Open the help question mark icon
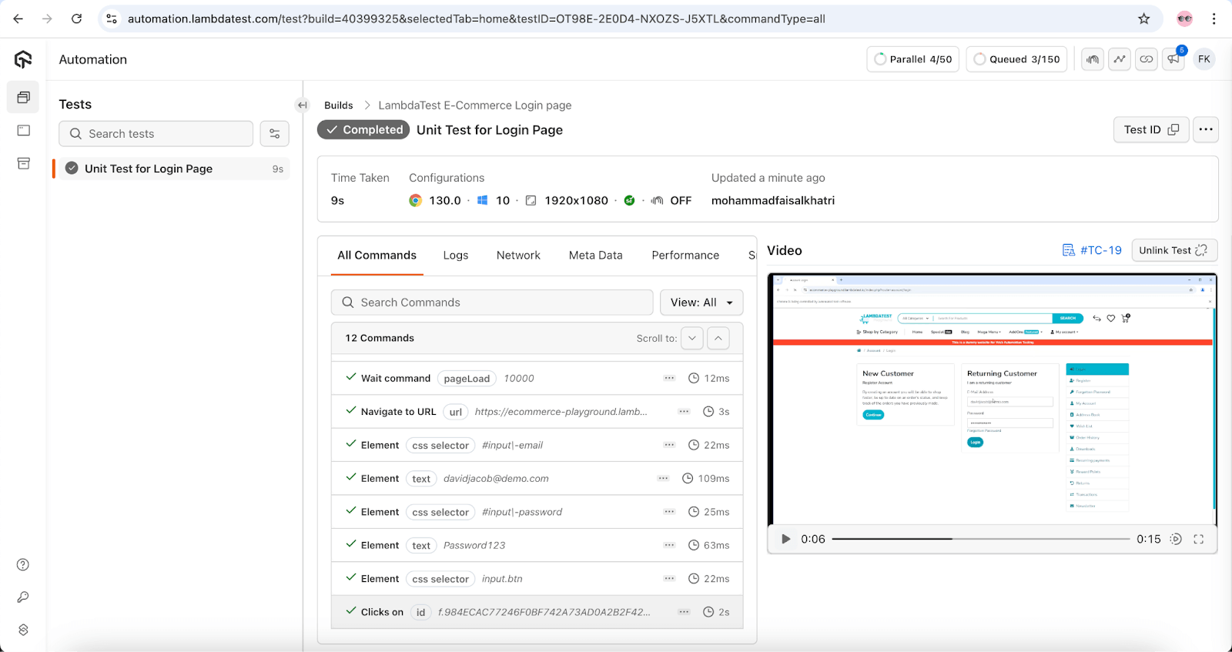Screen dimensions: 1232x652 click(23, 565)
